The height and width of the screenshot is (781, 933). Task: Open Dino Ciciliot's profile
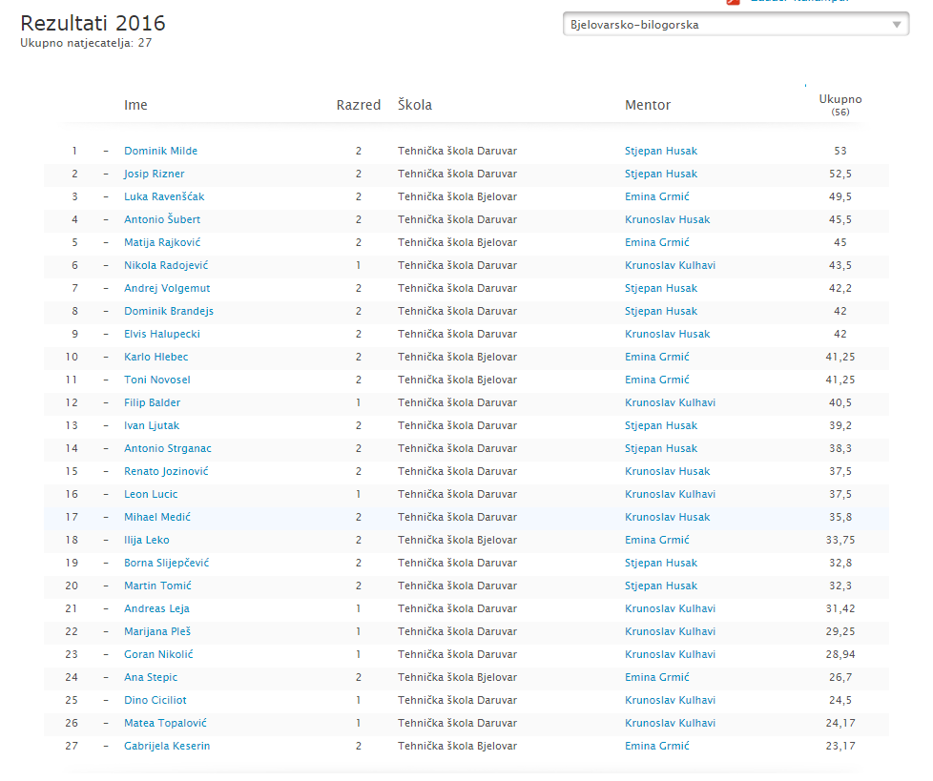155,701
